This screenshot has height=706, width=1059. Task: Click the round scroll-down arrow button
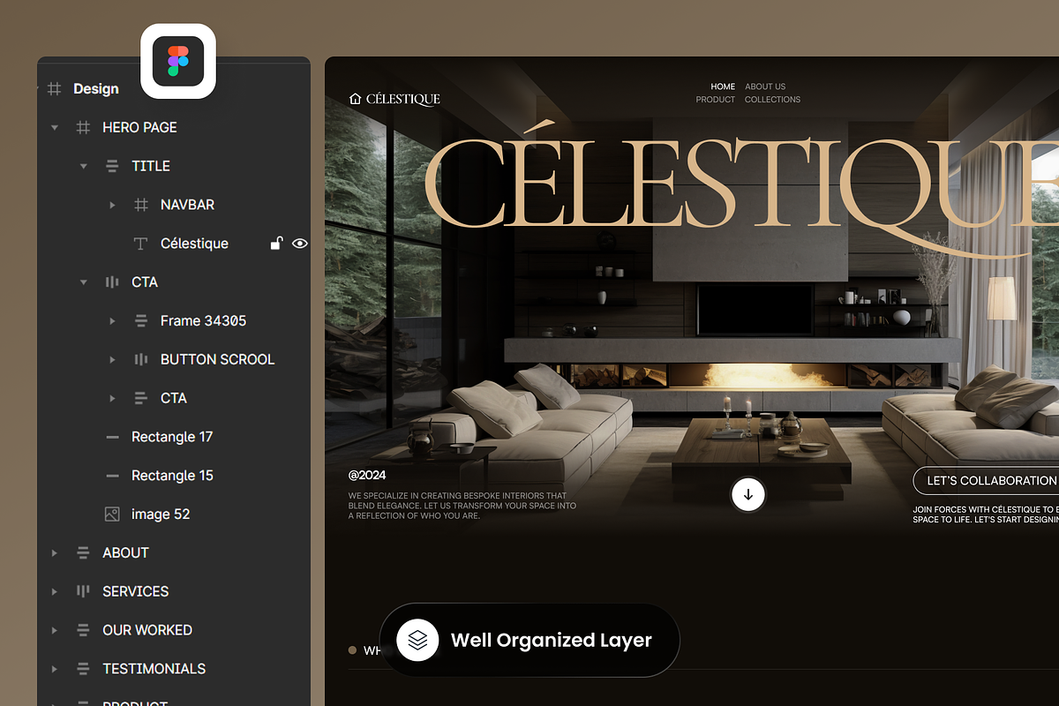748,494
